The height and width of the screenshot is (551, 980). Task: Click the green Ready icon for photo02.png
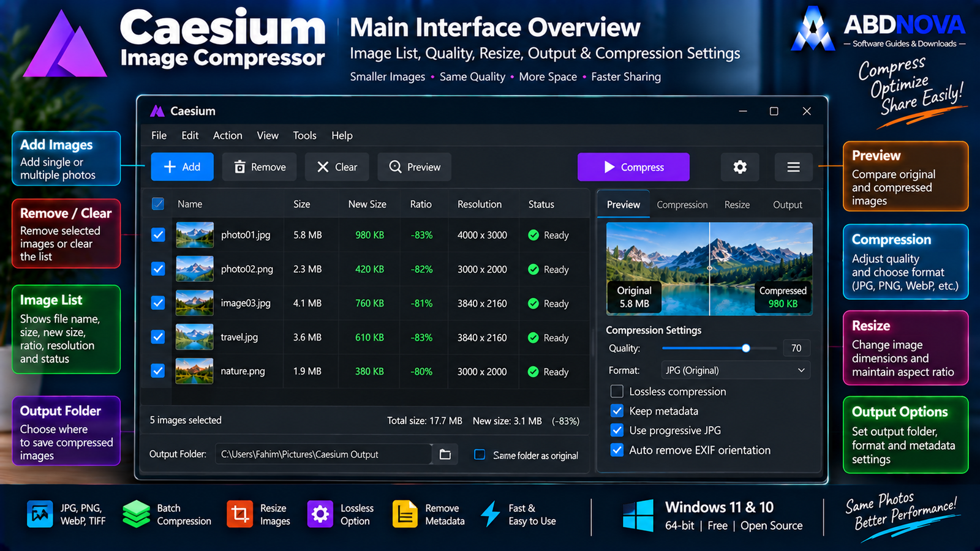(x=533, y=269)
